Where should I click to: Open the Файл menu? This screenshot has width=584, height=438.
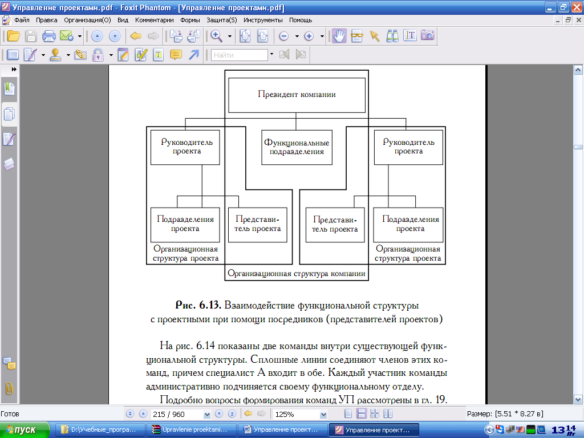22,20
